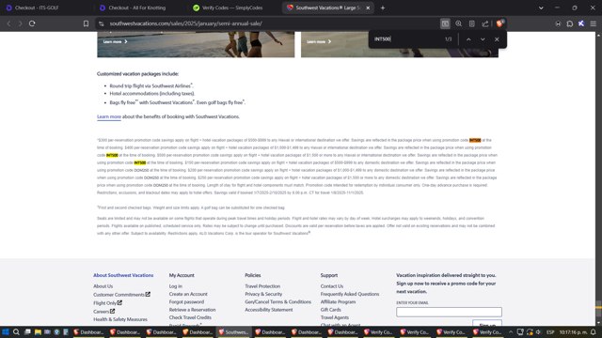Open Create an Account link
602x338 pixels.
188,294
